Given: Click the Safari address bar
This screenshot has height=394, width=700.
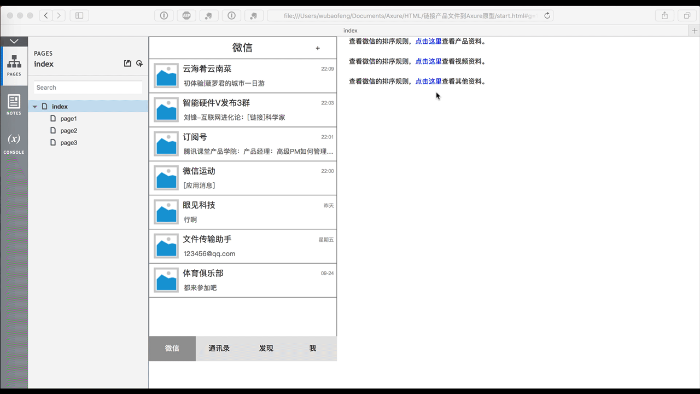Looking at the screenshot, I should point(410,16).
